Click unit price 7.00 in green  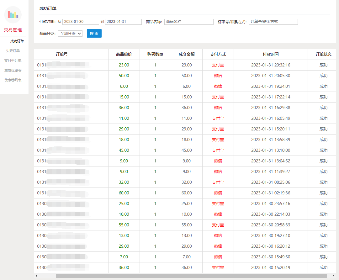(x=124, y=257)
